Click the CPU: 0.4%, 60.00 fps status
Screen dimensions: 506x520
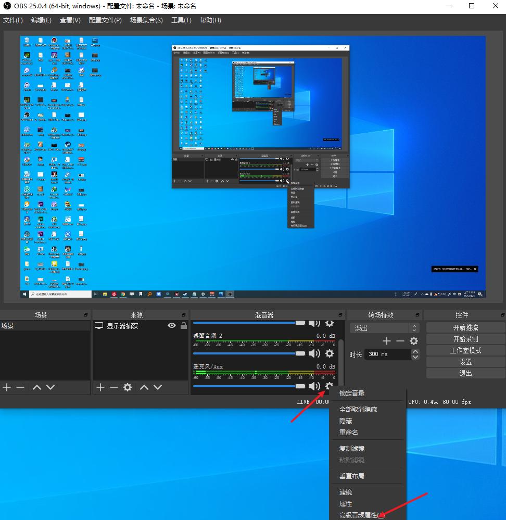(439, 402)
